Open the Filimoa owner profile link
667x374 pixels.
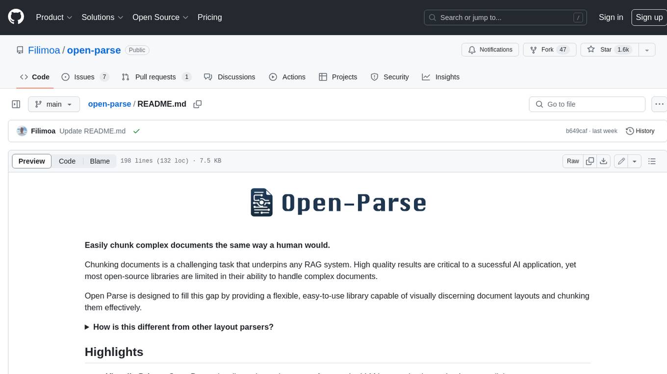coord(44,50)
